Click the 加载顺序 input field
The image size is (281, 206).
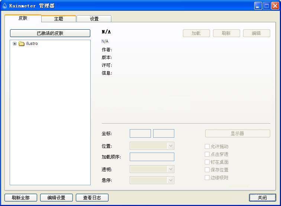pyautogui.click(x=152, y=157)
